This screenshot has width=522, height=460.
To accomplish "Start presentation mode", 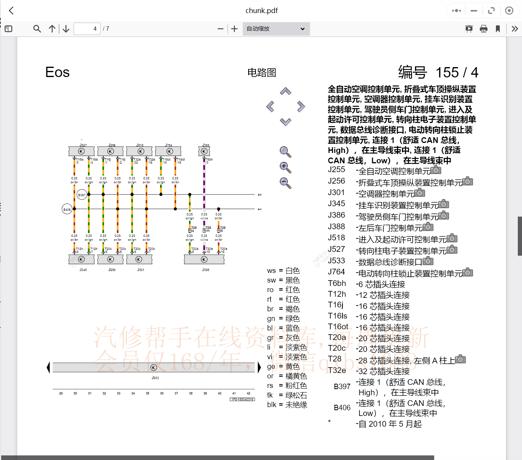I will [469, 28].
